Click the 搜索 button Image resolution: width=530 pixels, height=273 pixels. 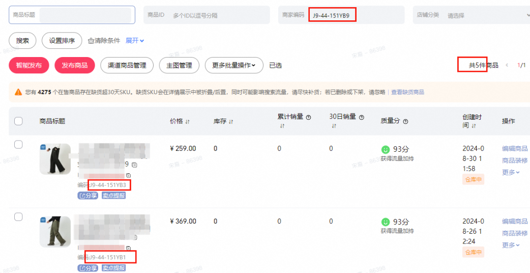(x=23, y=41)
